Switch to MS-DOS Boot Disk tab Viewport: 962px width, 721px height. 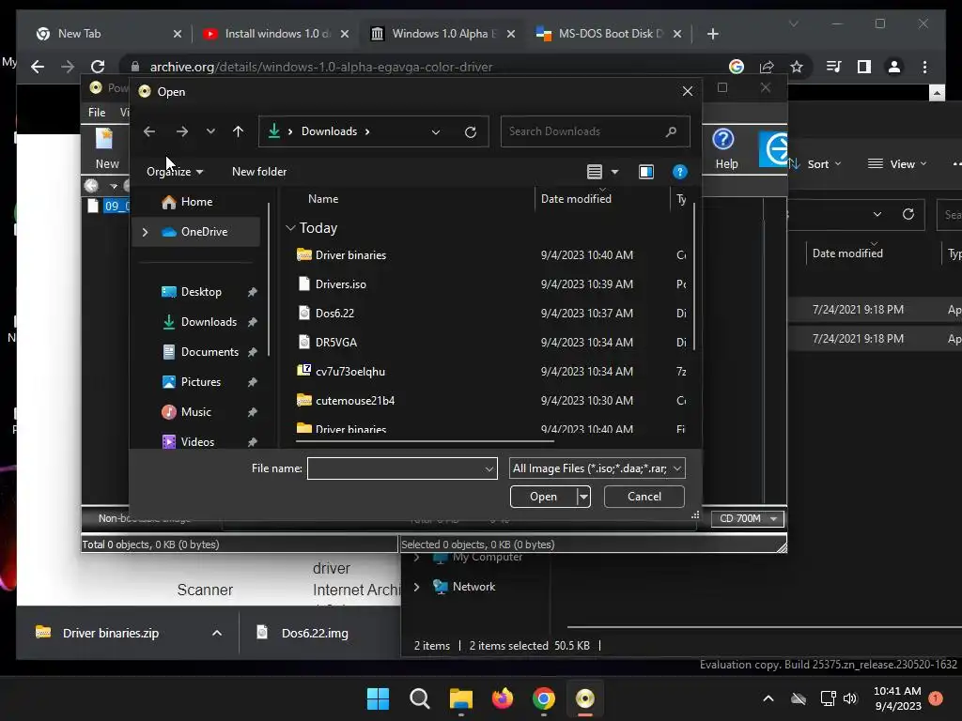click(609, 34)
